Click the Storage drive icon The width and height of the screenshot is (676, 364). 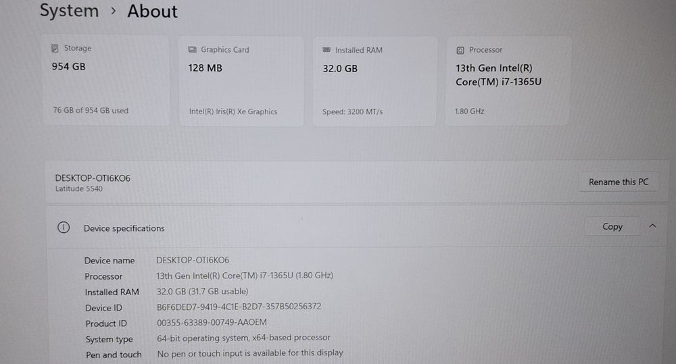[x=55, y=49]
